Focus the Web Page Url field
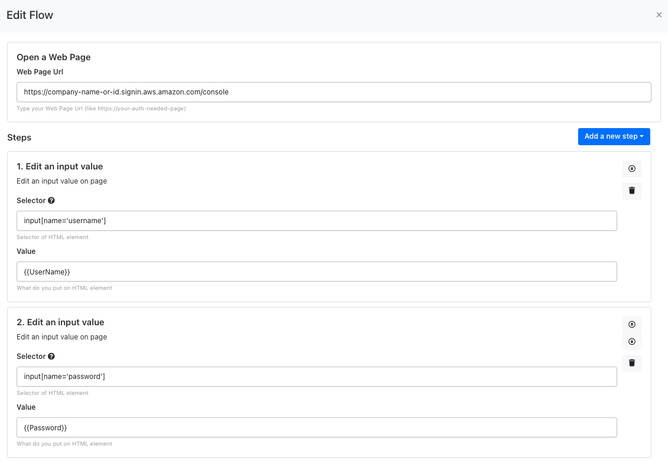This screenshot has width=668, height=461. (x=333, y=92)
